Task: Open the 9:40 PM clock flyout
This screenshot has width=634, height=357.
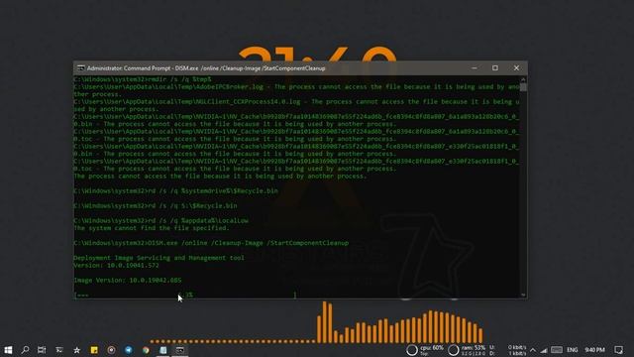Action: (x=594, y=350)
